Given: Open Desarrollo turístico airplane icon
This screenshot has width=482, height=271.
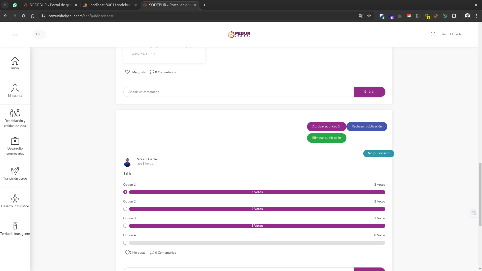Looking at the screenshot, I should coord(15,199).
